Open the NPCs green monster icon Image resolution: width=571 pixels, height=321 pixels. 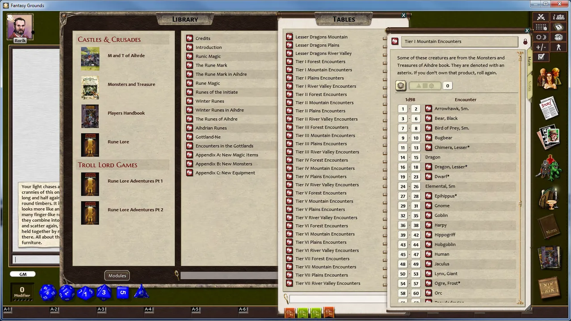click(549, 168)
